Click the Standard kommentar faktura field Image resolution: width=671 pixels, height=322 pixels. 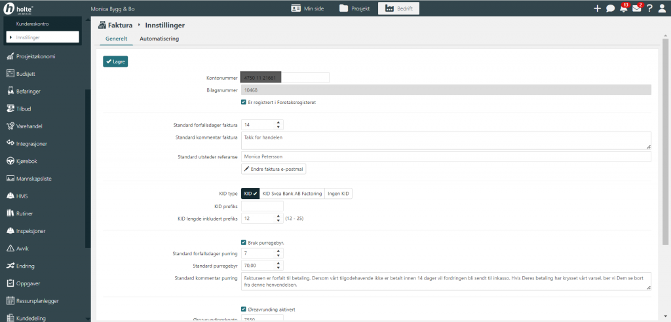click(x=446, y=140)
